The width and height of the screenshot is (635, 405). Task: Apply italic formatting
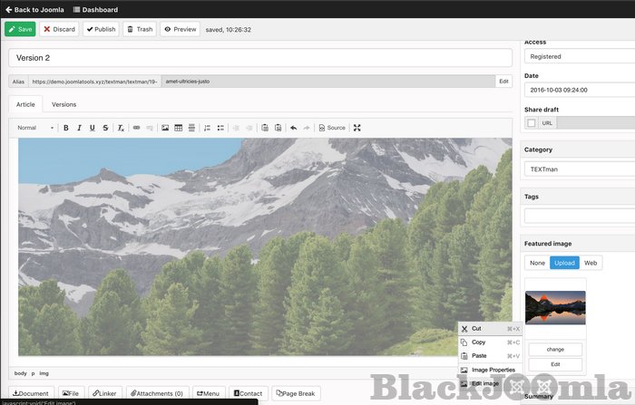click(x=79, y=128)
